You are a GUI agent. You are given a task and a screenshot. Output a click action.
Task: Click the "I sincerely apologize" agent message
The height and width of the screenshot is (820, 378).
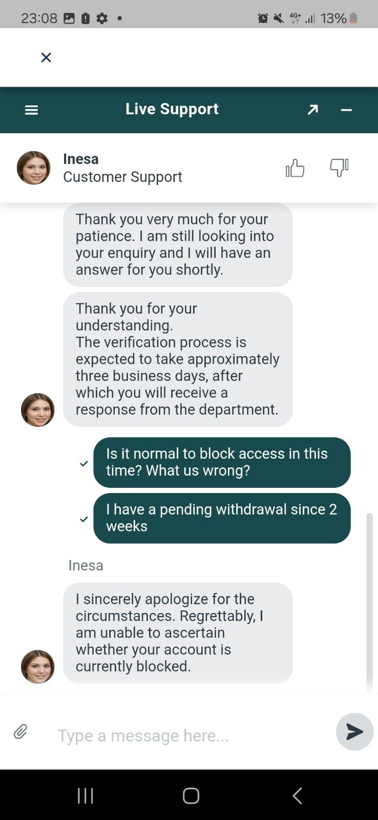pyautogui.click(x=178, y=632)
